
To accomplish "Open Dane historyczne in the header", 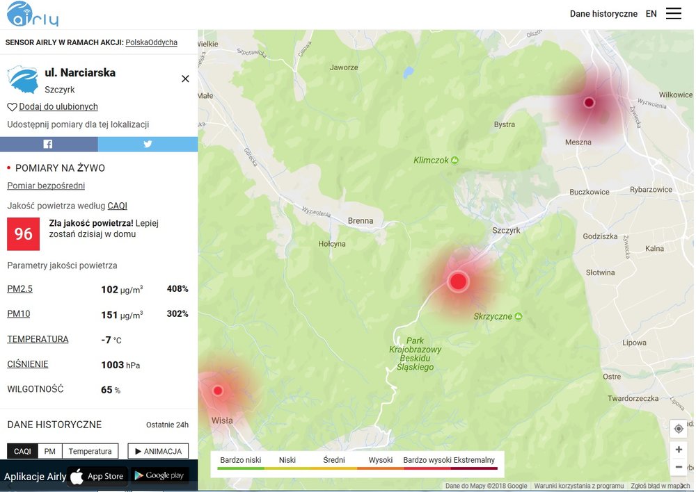I will click(x=603, y=14).
